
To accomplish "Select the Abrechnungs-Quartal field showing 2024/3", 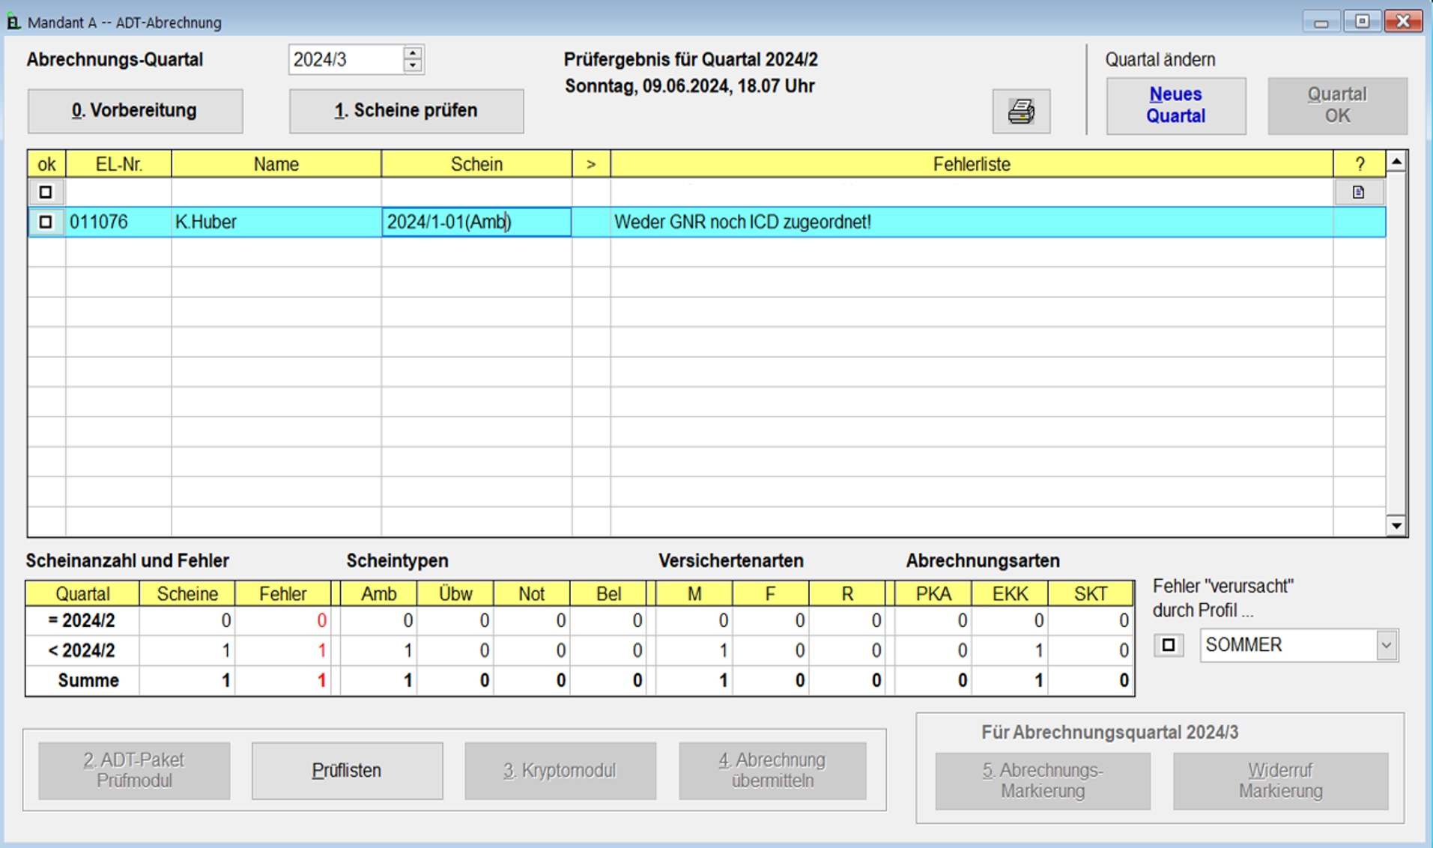I will pos(345,60).
